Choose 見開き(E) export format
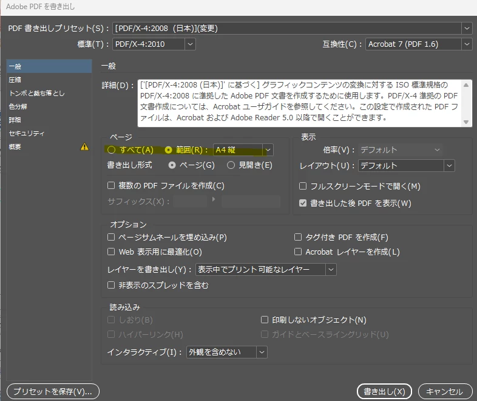 [x=231, y=165]
